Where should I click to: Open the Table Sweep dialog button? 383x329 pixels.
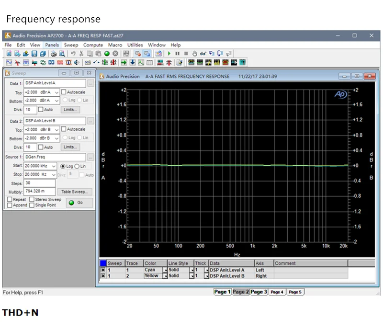point(74,192)
